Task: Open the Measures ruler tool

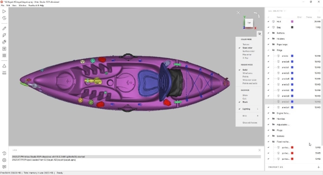Action: (x=4, y=73)
